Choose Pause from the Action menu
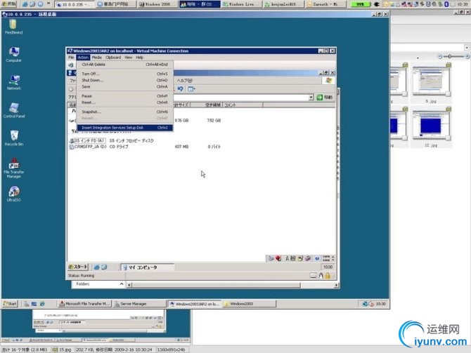Image resolution: width=471 pixels, height=353 pixels. click(x=125, y=96)
